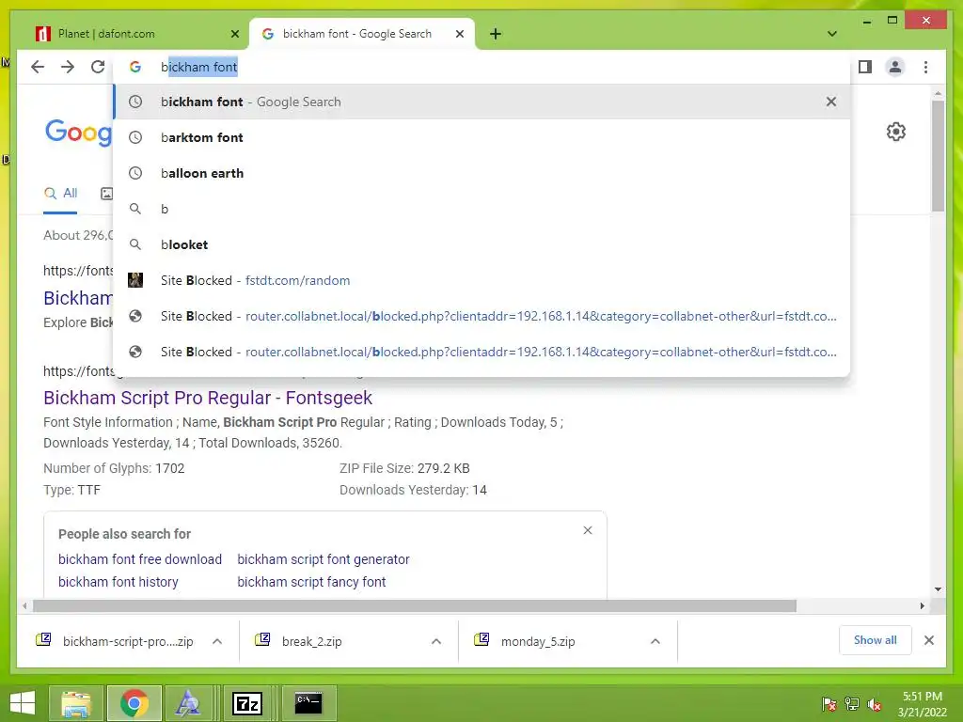Click the Chrome taskbar icon
This screenshot has height=722, width=963.
coord(134,703)
